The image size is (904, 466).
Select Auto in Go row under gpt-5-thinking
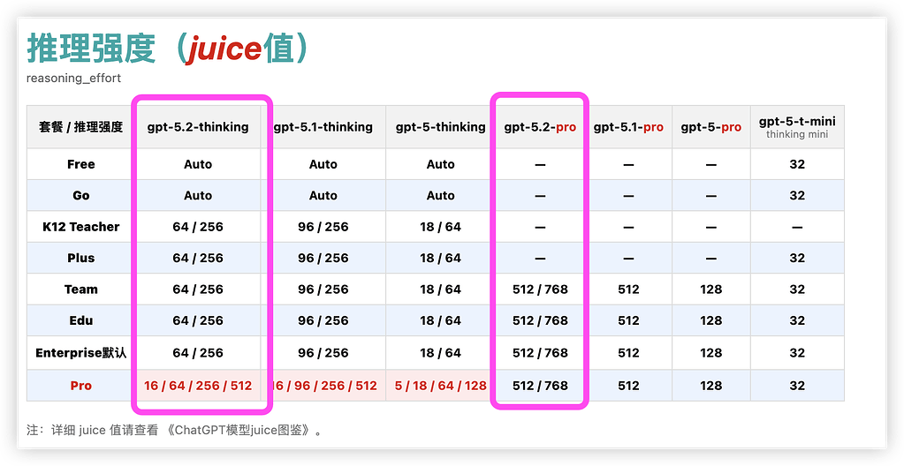[x=440, y=195]
